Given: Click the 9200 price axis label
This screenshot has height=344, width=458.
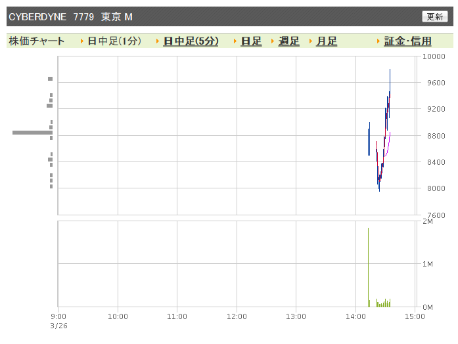Looking at the screenshot, I should 436,109.
